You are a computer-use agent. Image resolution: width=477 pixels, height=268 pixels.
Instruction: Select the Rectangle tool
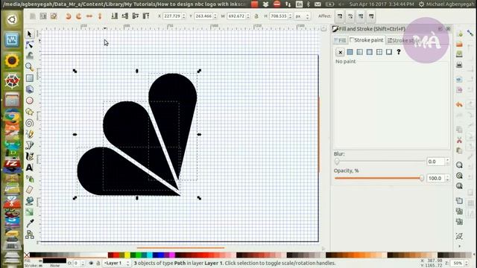tap(30, 78)
